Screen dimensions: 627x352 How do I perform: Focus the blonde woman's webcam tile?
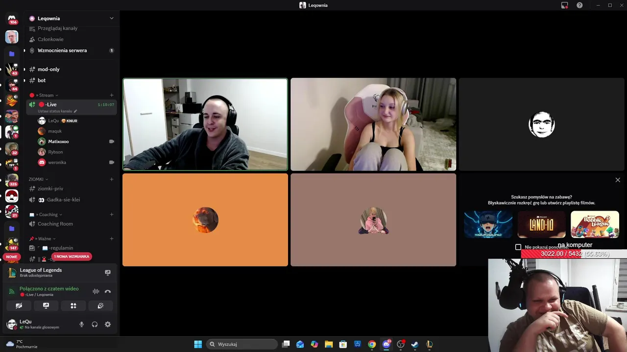point(373,124)
